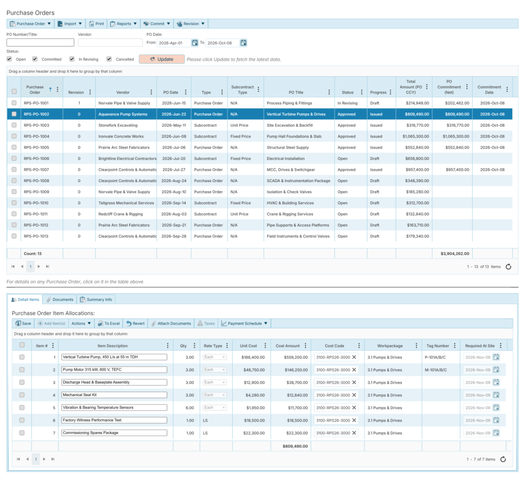This screenshot has height=479, width=525.
Task: Open Status column options menu
Action: 361,92
